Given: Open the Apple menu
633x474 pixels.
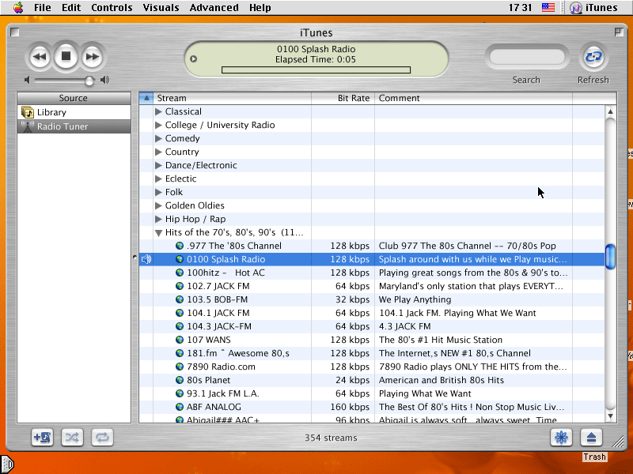Looking at the screenshot, I should (18, 7).
